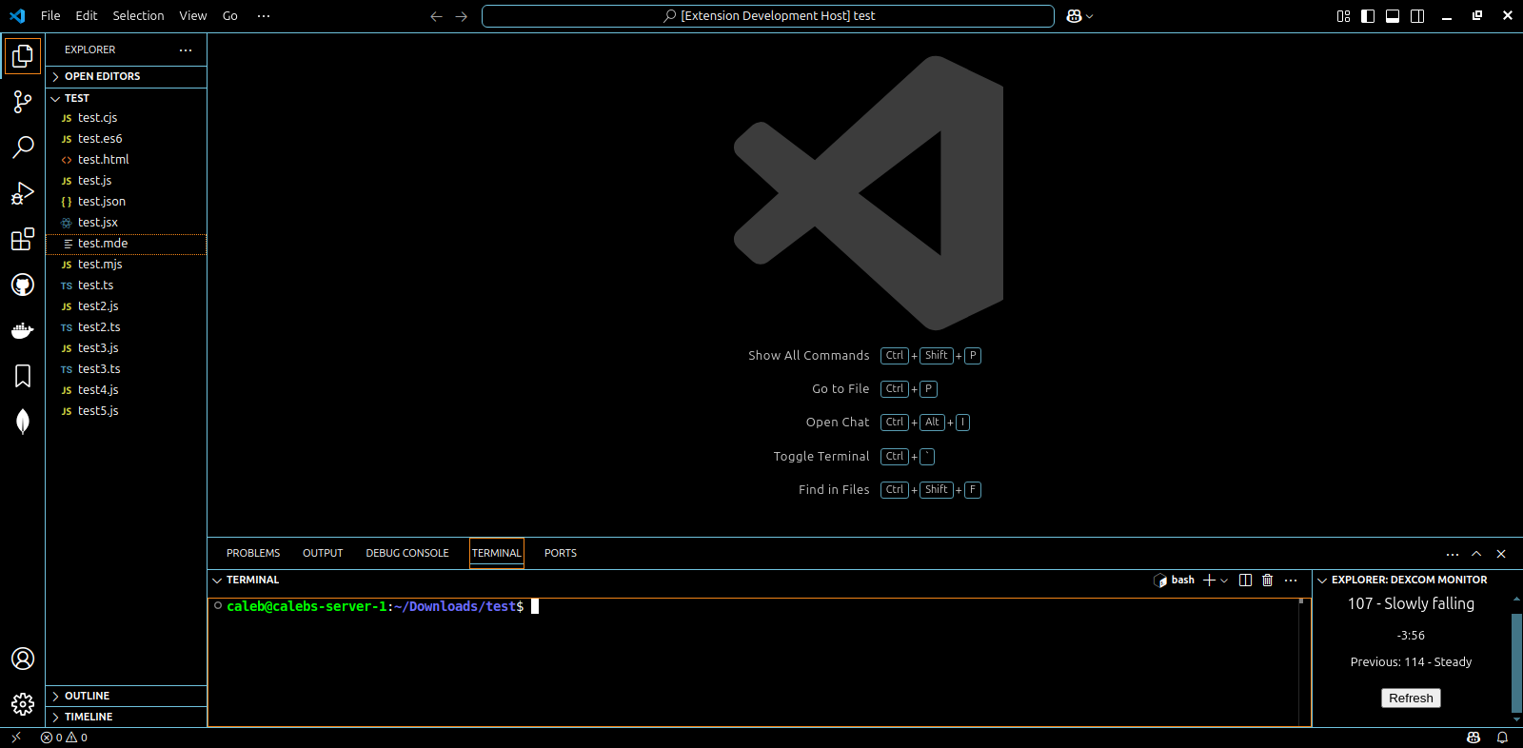Select the Terminal tab

pyautogui.click(x=497, y=554)
